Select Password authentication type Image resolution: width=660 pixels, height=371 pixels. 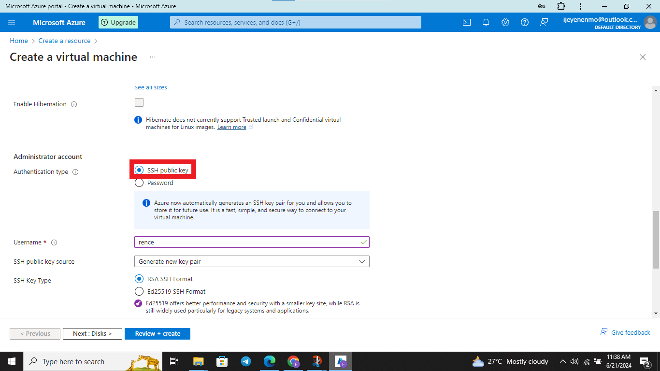point(139,183)
